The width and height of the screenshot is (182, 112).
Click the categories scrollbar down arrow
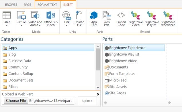[98, 88]
